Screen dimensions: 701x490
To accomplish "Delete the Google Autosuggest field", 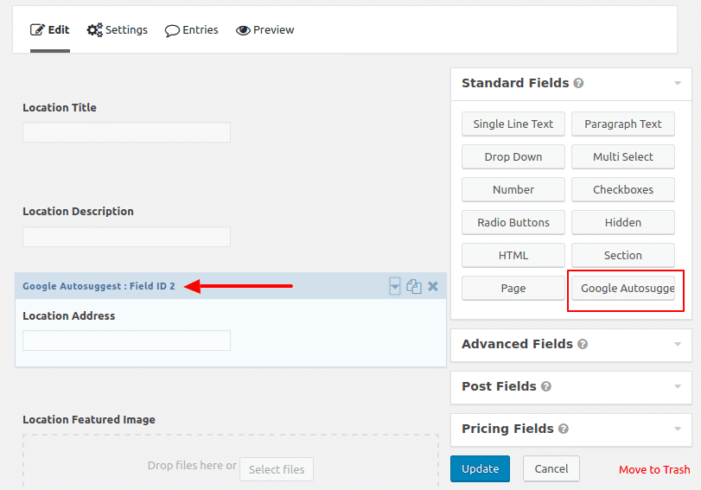I will [433, 287].
